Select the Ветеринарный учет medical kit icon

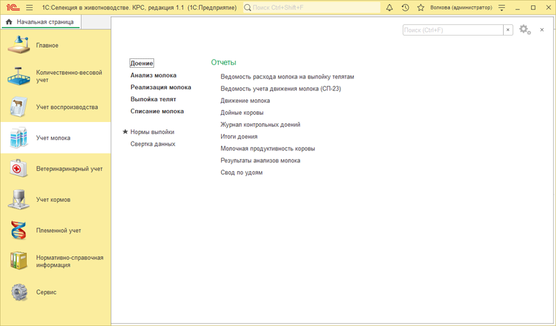(19, 169)
